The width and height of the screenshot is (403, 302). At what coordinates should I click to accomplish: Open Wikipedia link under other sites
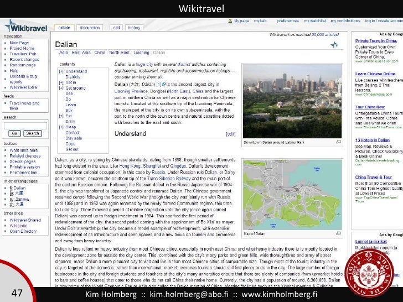pos(18,226)
